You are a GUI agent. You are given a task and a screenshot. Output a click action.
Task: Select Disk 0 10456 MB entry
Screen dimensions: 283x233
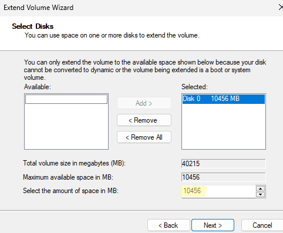click(224, 99)
